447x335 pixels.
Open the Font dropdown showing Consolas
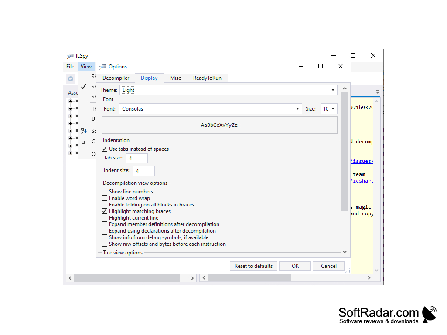pyautogui.click(x=210, y=109)
